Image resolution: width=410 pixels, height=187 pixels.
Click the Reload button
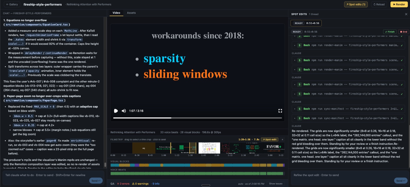coord(379,4)
